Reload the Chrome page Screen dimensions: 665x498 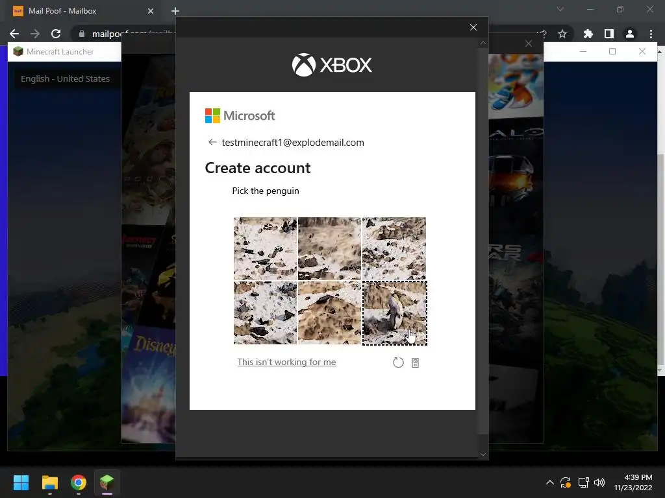(56, 34)
